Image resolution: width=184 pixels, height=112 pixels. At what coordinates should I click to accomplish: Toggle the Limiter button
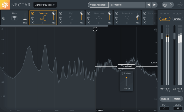click(177, 19)
